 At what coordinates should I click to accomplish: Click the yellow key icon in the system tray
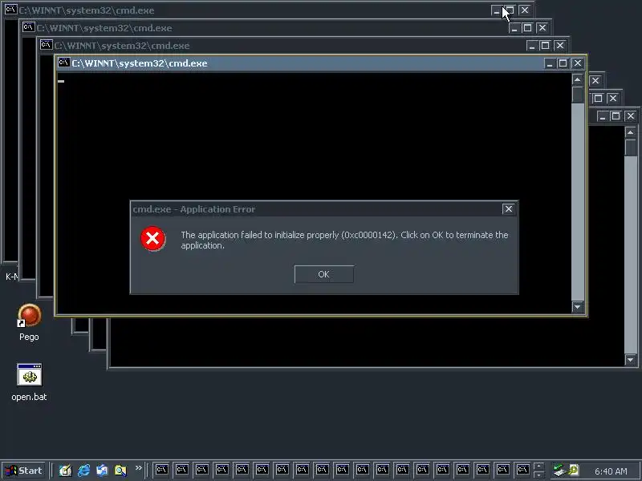[574, 471]
